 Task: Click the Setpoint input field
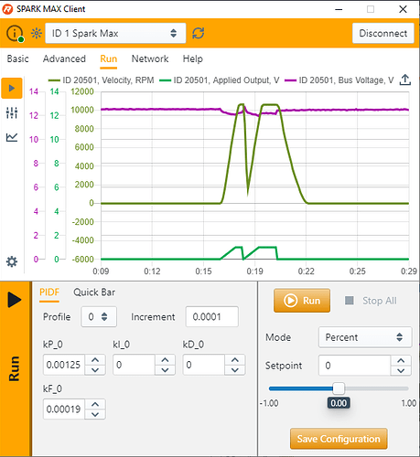[x=355, y=366]
